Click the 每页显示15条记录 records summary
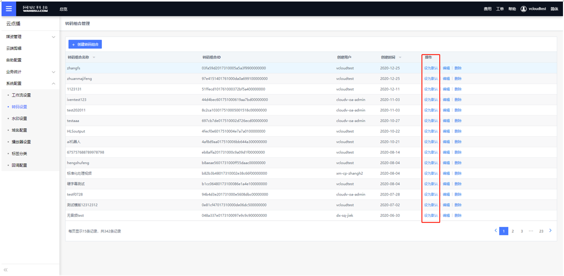 pos(95,231)
